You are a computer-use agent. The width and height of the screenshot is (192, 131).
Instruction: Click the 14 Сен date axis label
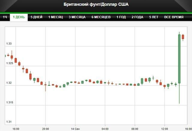[75, 129]
